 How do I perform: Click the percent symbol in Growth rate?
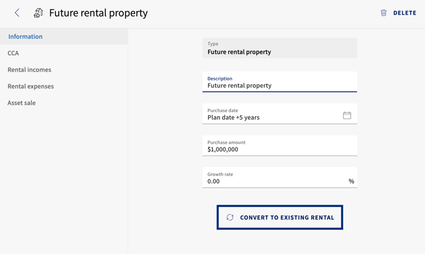click(x=351, y=181)
